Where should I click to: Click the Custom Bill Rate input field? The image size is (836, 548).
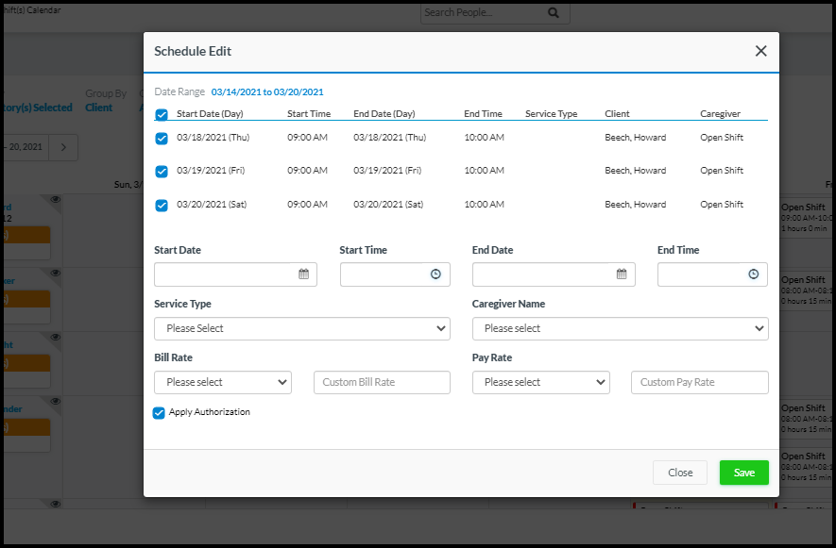tap(382, 382)
